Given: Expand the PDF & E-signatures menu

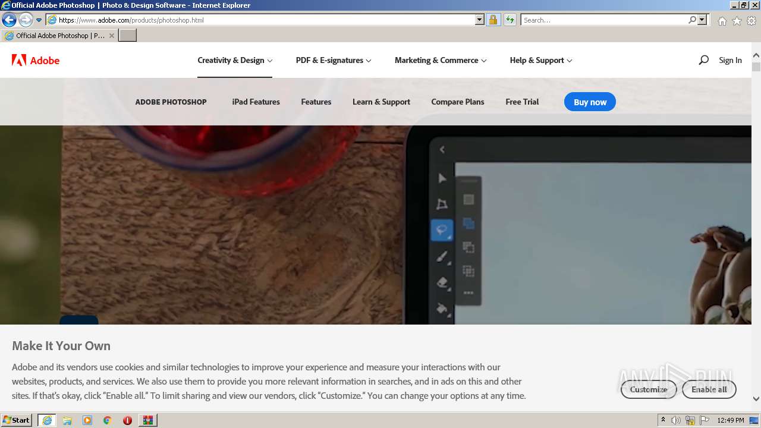Looking at the screenshot, I should click(x=334, y=60).
